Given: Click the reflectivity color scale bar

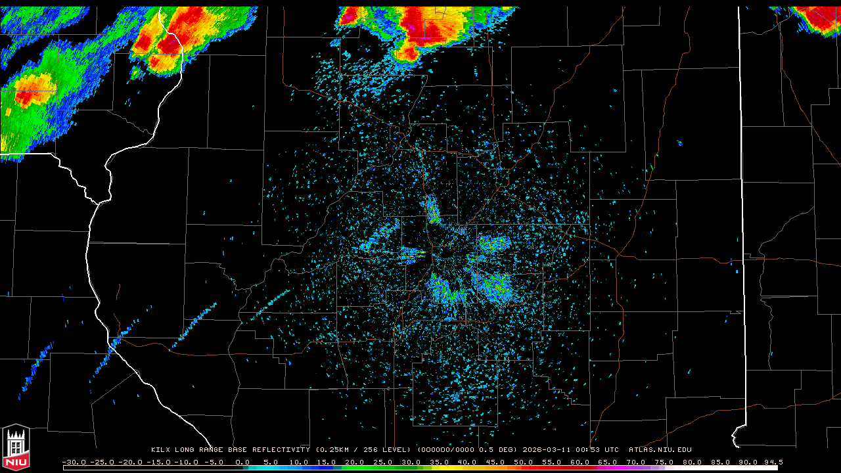Looking at the screenshot, I should coord(420,468).
